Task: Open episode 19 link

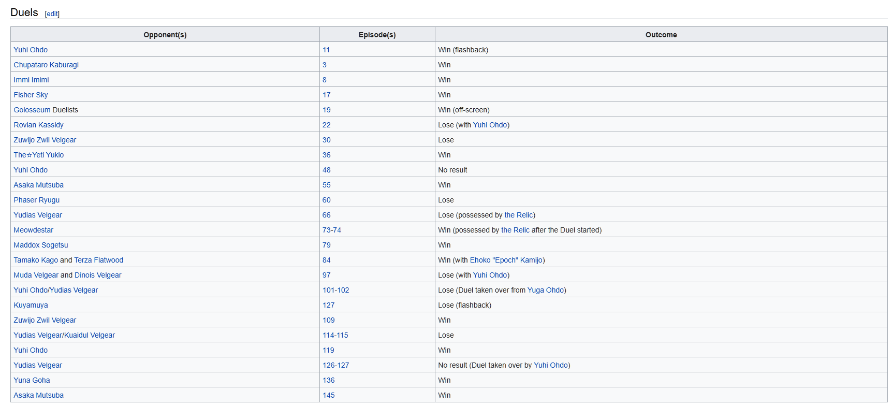Action: [x=327, y=110]
